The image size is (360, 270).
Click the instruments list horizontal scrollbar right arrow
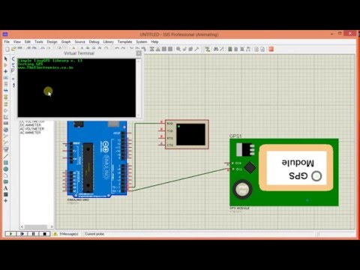(52, 226)
